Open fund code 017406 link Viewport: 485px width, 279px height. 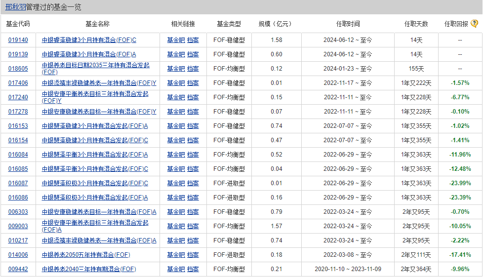pos(18,83)
